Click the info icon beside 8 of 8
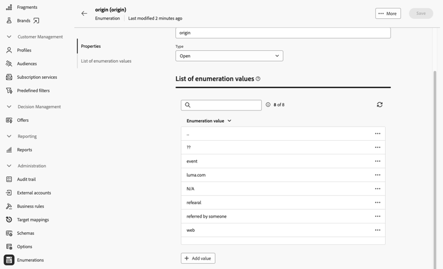443x269 pixels. click(268, 105)
